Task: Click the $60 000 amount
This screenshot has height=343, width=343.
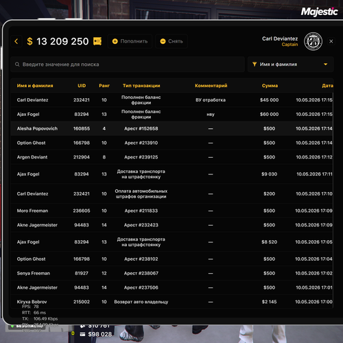Action: (269, 115)
